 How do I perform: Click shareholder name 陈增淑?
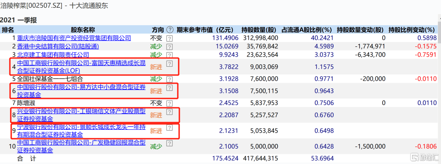click(26, 103)
